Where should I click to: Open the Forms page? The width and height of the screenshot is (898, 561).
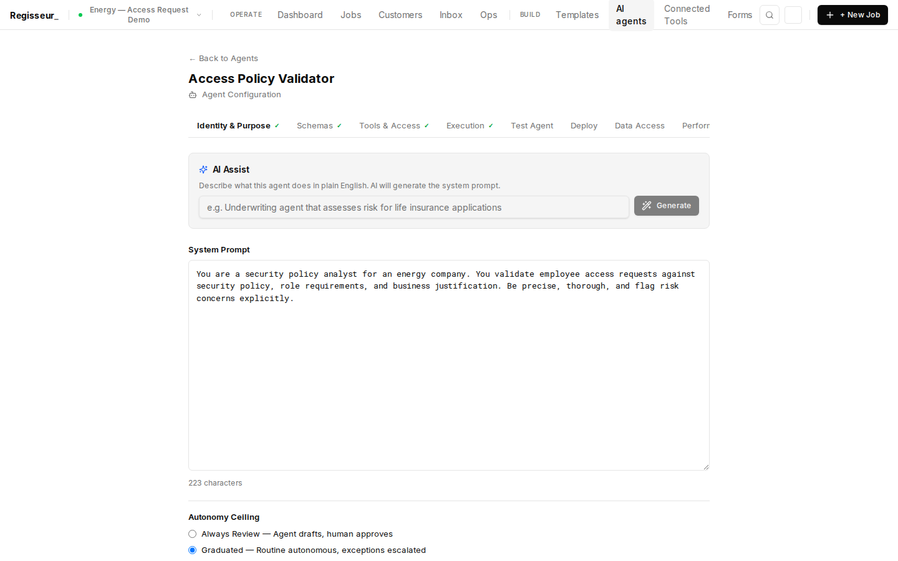pyautogui.click(x=740, y=15)
